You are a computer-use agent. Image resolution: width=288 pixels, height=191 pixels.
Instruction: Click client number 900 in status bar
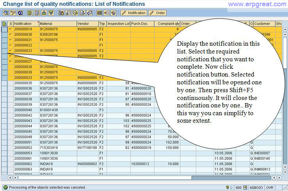(238, 187)
